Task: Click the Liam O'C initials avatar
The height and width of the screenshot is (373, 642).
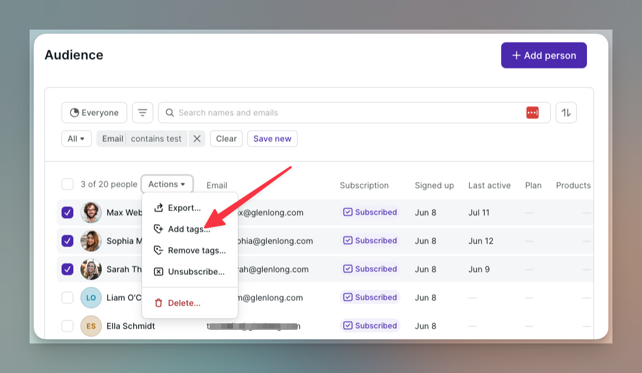Action: point(91,297)
